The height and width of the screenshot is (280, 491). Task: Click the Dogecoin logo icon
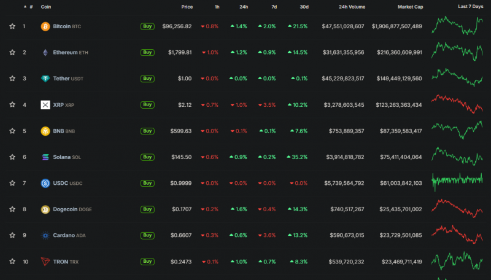click(x=45, y=209)
